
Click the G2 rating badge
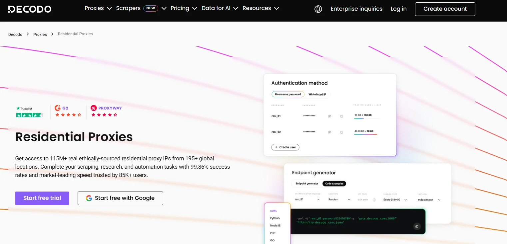68,112
